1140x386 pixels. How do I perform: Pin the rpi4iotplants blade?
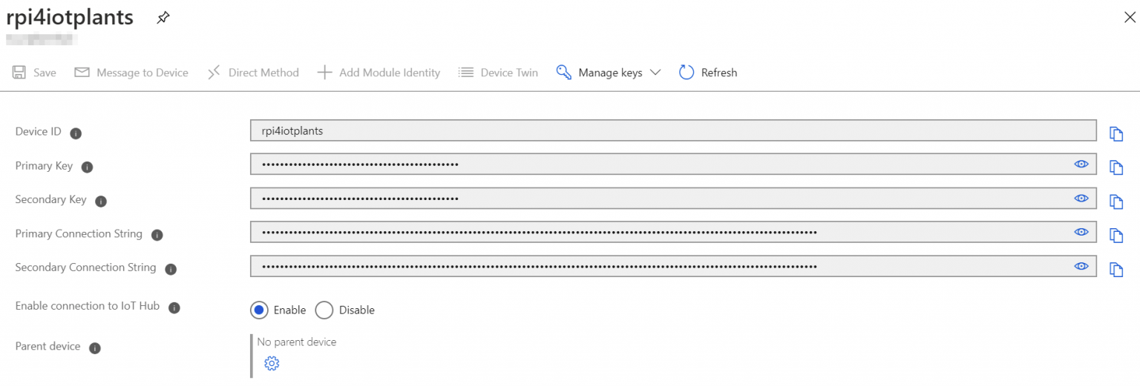click(x=163, y=19)
